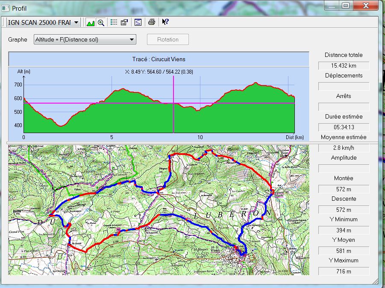The height and width of the screenshot is (288, 385).
Task: Click the empty Amplitude field
Action: click(344, 169)
